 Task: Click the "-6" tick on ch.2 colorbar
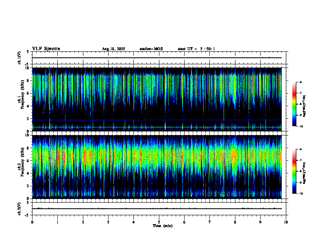pyautogui.click(x=300, y=149)
